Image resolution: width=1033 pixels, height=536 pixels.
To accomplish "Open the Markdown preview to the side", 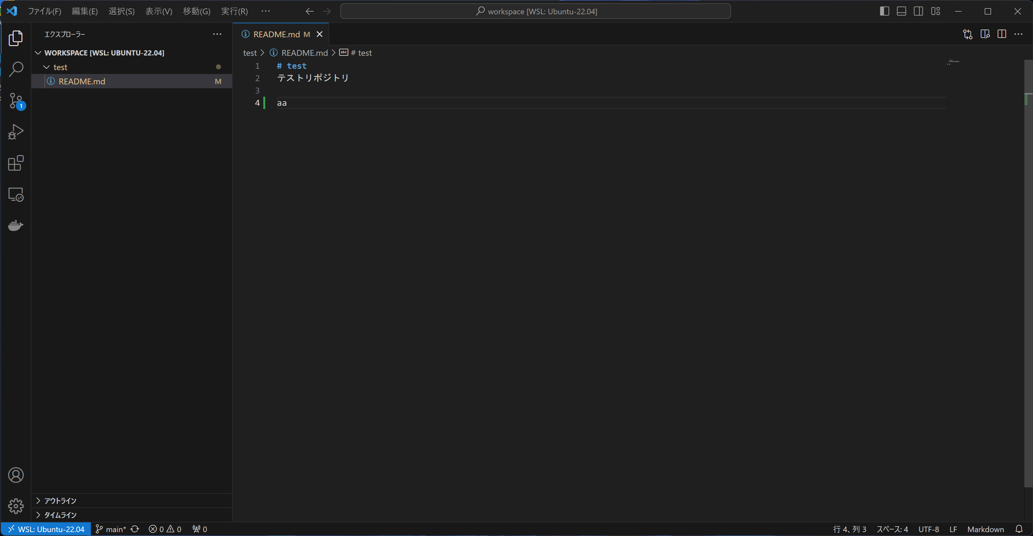I will point(985,34).
